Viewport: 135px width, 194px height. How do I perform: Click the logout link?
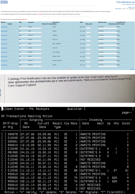click(124, 4)
